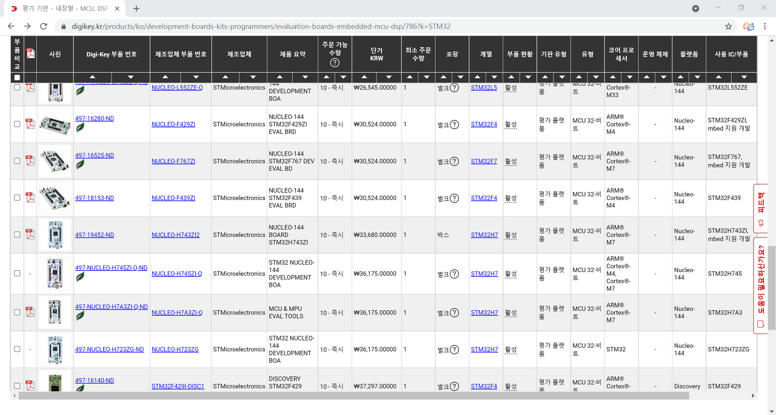776x415 pixels.
Task: Open part link 497-19452-ND
Action: tap(95, 235)
